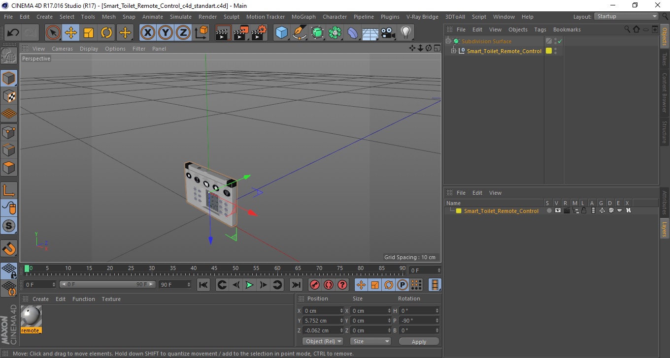670x358 pixels.
Task: Open the Array modeling objects icon
Action: (335, 33)
